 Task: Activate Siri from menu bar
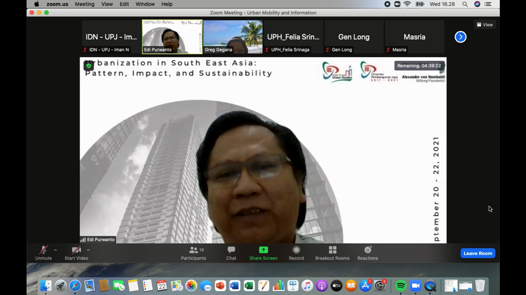(477, 4)
